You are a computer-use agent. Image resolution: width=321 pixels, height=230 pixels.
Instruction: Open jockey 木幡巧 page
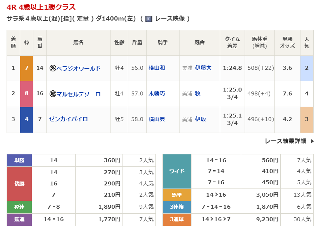[x=157, y=94]
